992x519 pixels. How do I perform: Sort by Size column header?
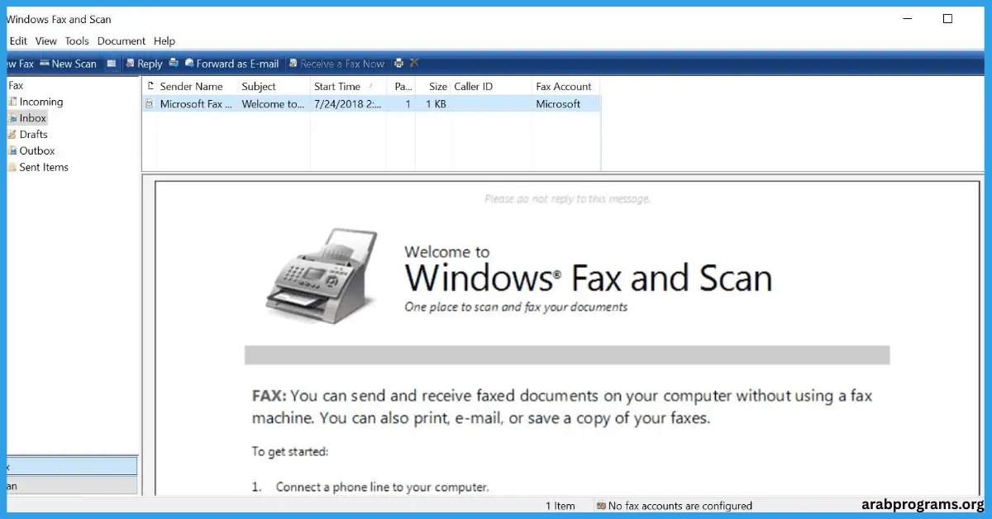432,86
